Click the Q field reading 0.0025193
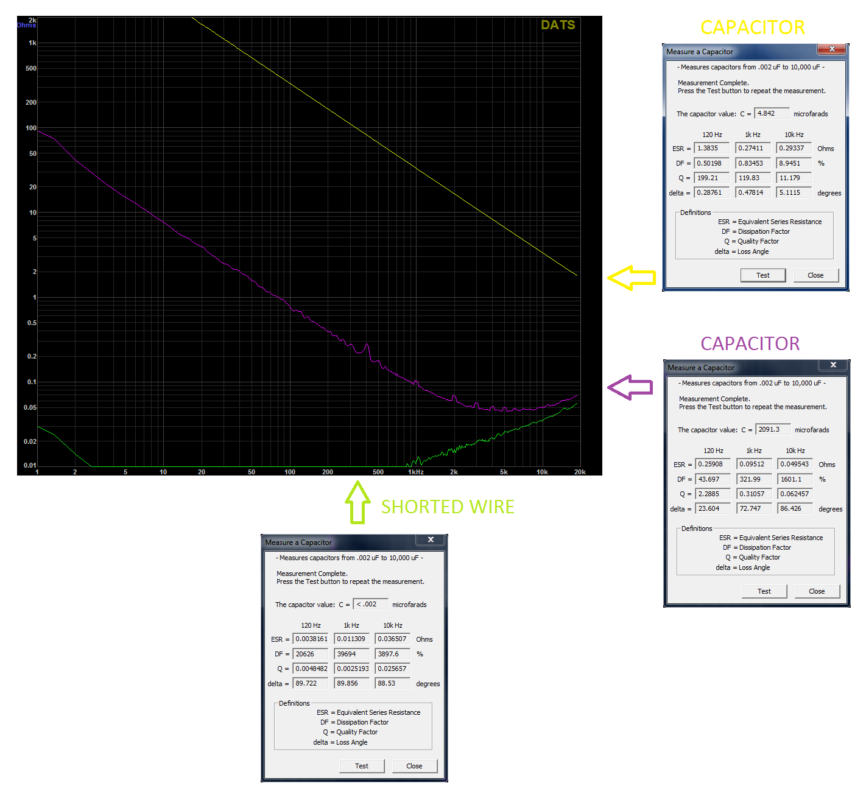Viewport: 866px width, 797px height. tap(352, 669)
